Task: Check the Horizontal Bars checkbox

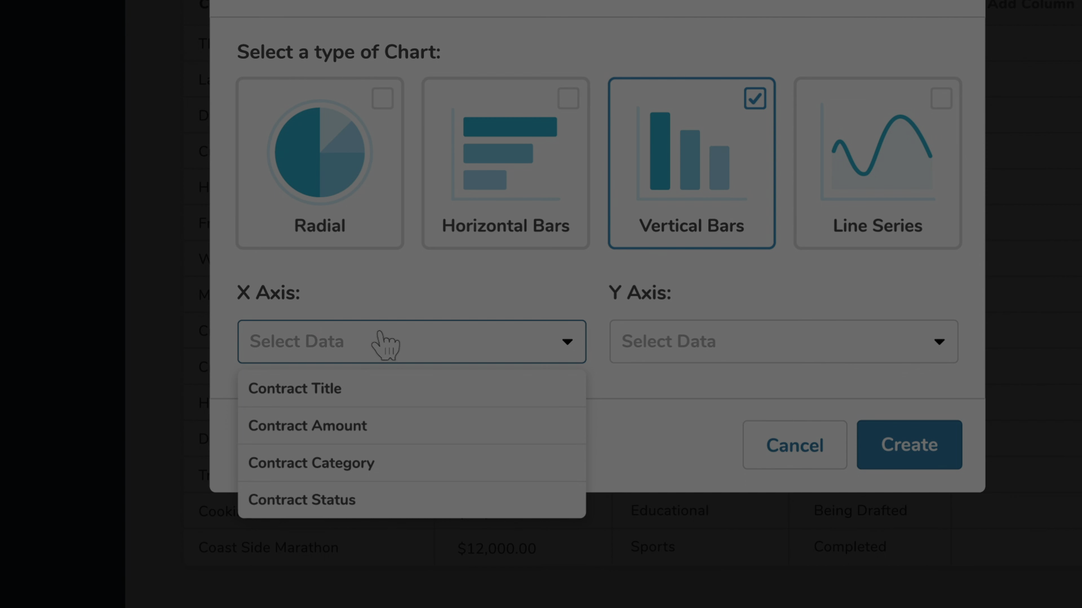Action: tap(568, 99)
